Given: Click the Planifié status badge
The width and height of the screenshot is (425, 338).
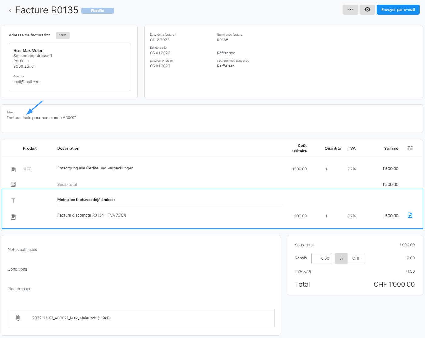Looking at the screenshot, I should point(97,11).
